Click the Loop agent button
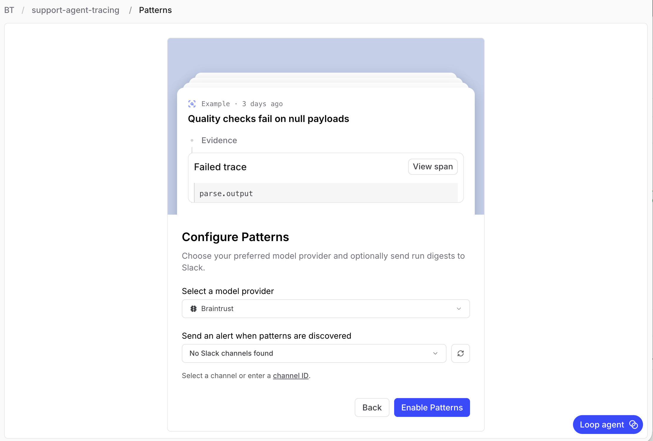 click(x=608, y=425)
